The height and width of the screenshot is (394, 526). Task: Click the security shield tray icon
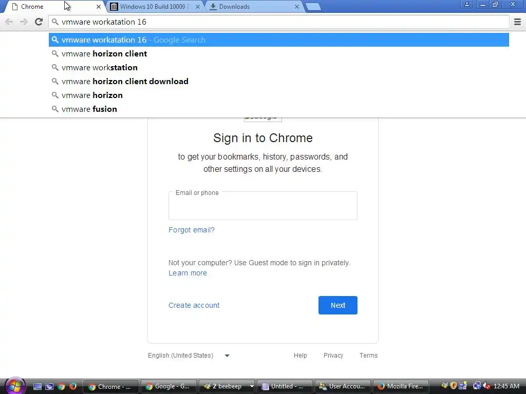454,386
